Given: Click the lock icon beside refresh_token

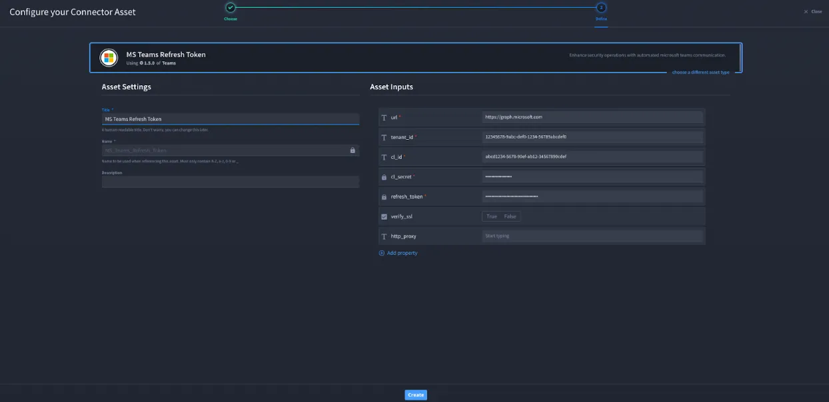Looking at the screenshot, I should (384, 197).
